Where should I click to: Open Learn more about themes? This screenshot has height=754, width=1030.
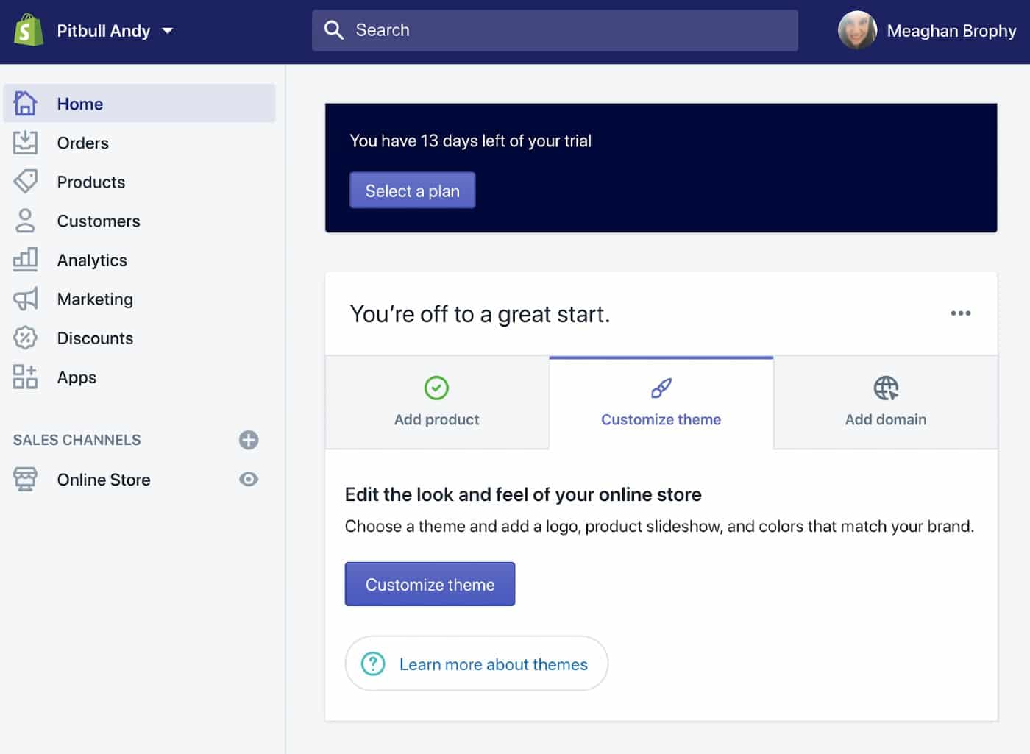click(x=476, y=664)
